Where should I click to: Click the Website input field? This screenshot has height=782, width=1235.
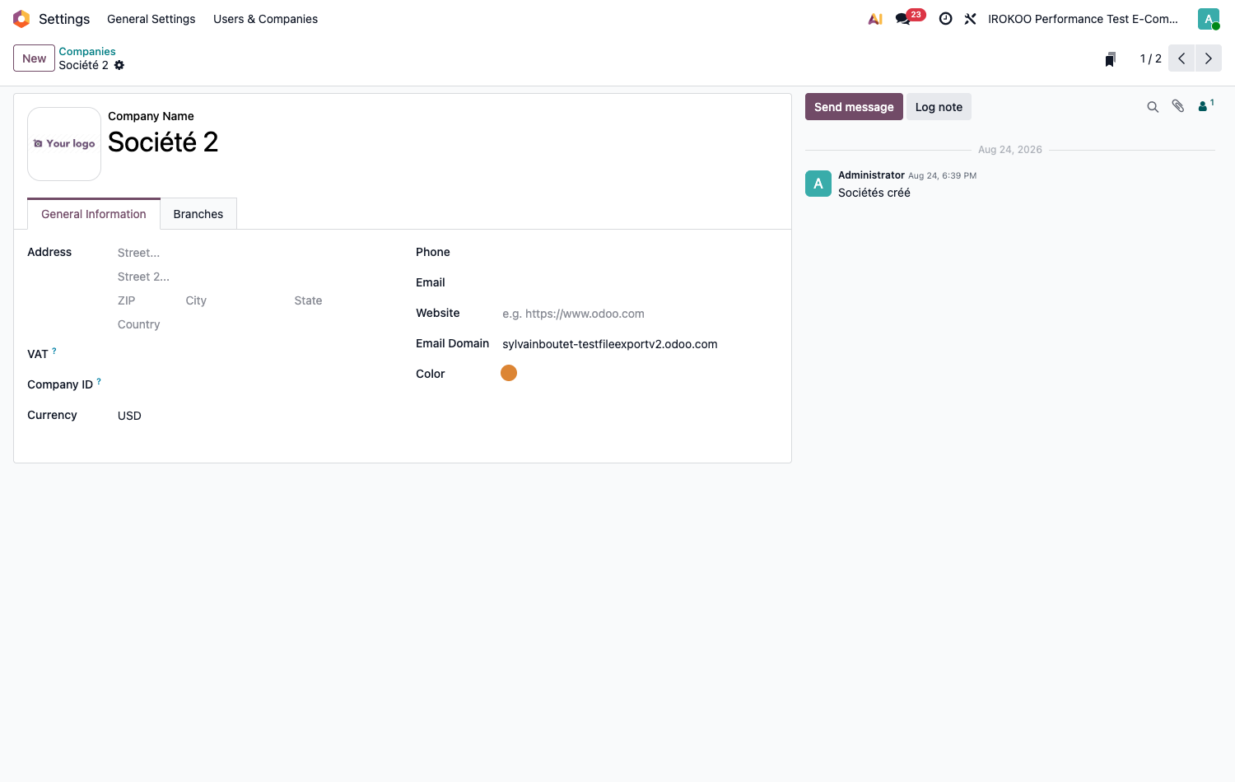(640, 314)
